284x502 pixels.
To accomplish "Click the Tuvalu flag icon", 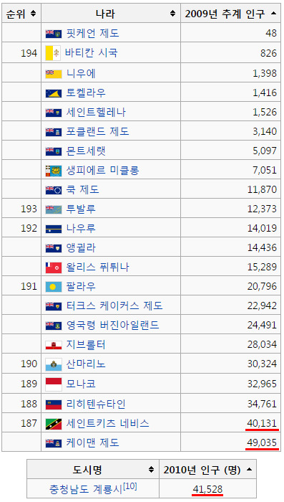I will tap(54, 209).
